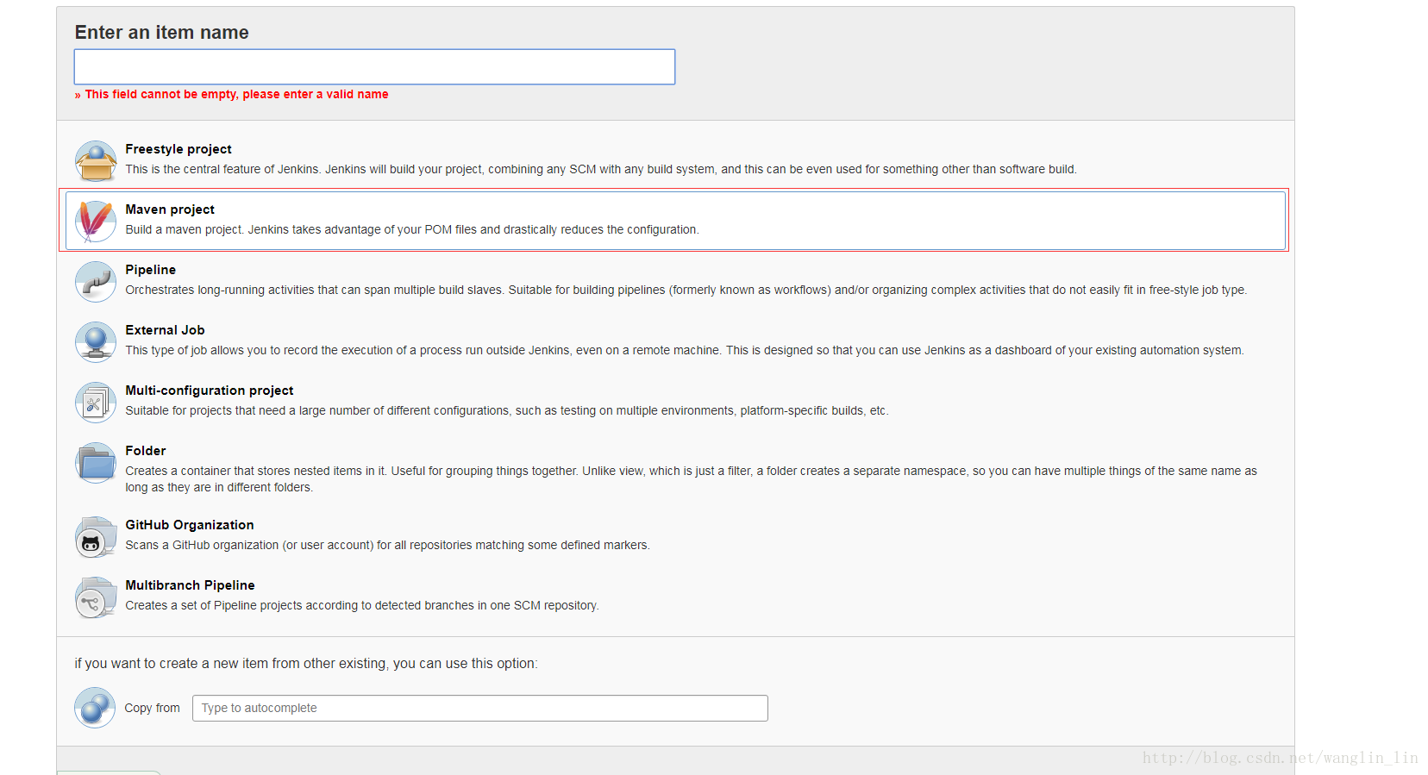Screen dimensions: 1428x775
Task: Click the GitHub Organization scan description
Action: point(387,545)
